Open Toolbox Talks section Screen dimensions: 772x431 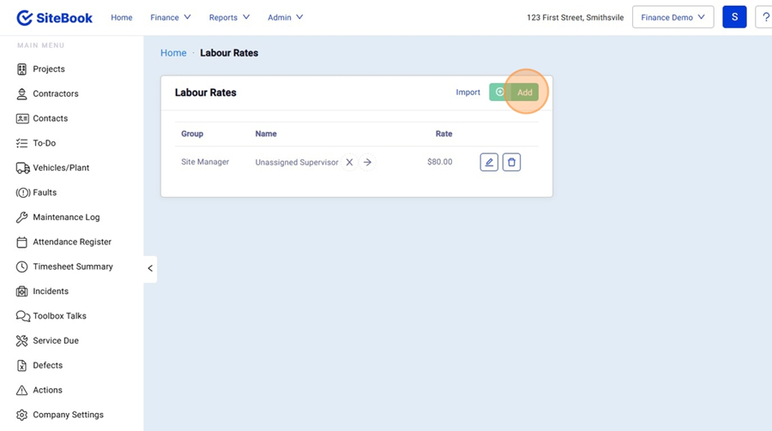click(59, 316)
